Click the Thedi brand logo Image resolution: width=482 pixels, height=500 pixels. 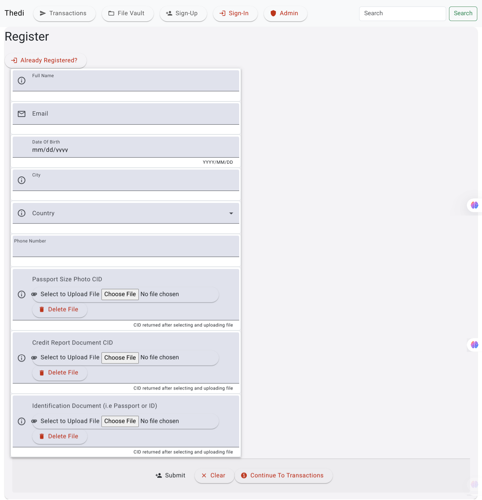click(x=14, y=13)
